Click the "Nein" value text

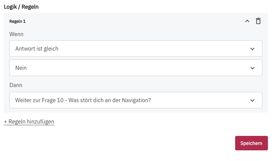[21, 68]
